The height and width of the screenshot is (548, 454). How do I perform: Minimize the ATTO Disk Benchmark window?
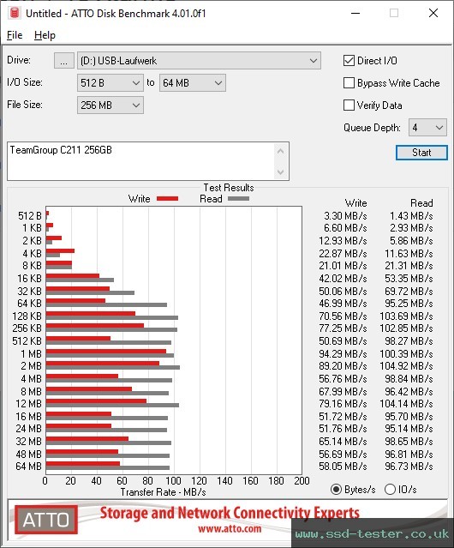tap(355, 13)
